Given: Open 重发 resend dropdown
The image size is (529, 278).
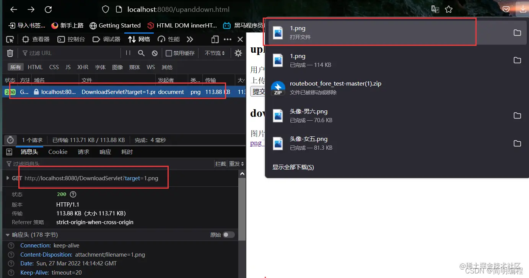Looking at the screenshot, I should click(236, 164).
